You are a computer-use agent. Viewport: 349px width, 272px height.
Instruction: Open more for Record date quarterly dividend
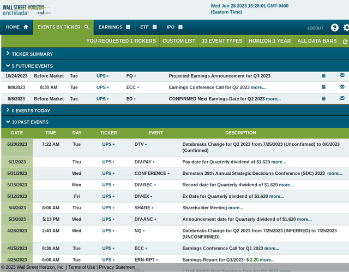coord(286,185)
